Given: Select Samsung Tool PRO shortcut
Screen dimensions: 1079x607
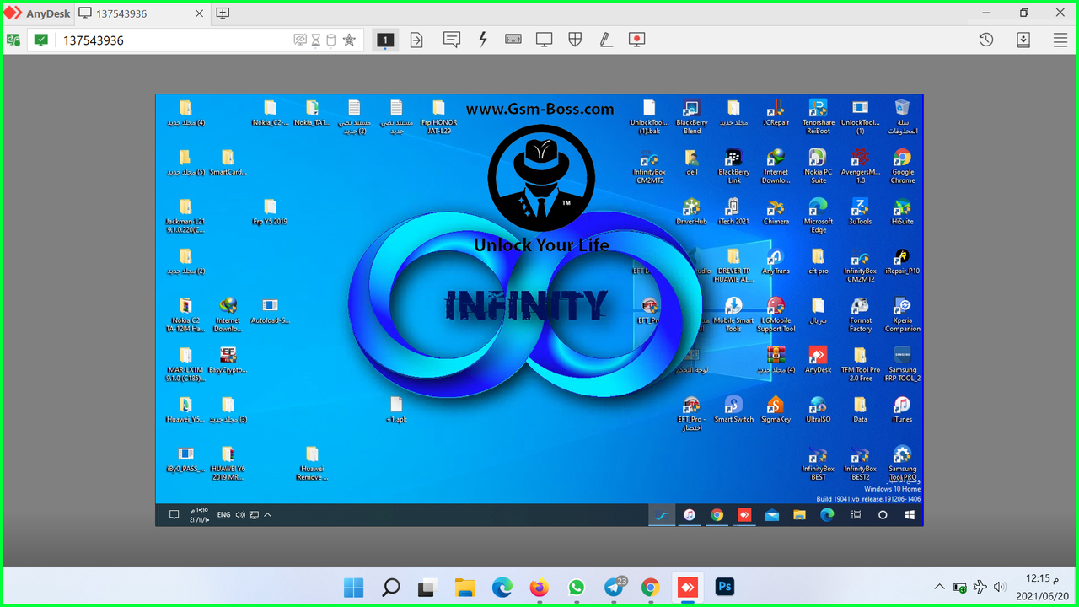Looking at the screenshot, I should [902, 463].
